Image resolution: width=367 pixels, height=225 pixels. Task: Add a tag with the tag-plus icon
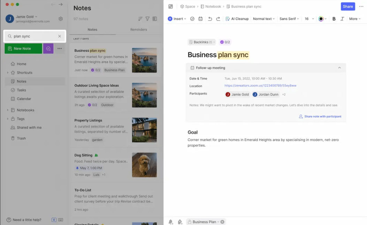click(x=180, y=222)
